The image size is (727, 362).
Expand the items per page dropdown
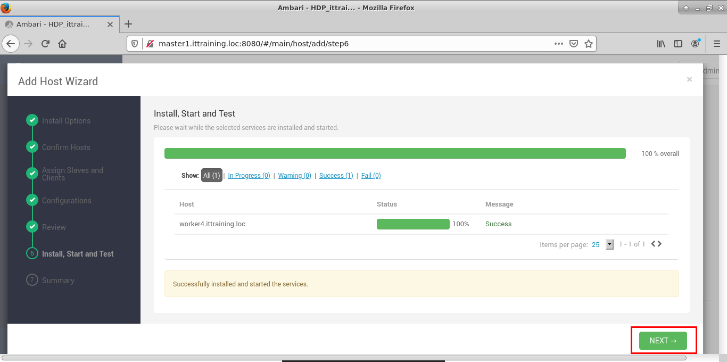610,244
